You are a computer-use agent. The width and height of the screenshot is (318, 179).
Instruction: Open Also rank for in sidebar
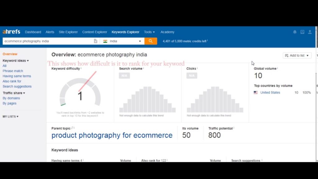(12, 81)
